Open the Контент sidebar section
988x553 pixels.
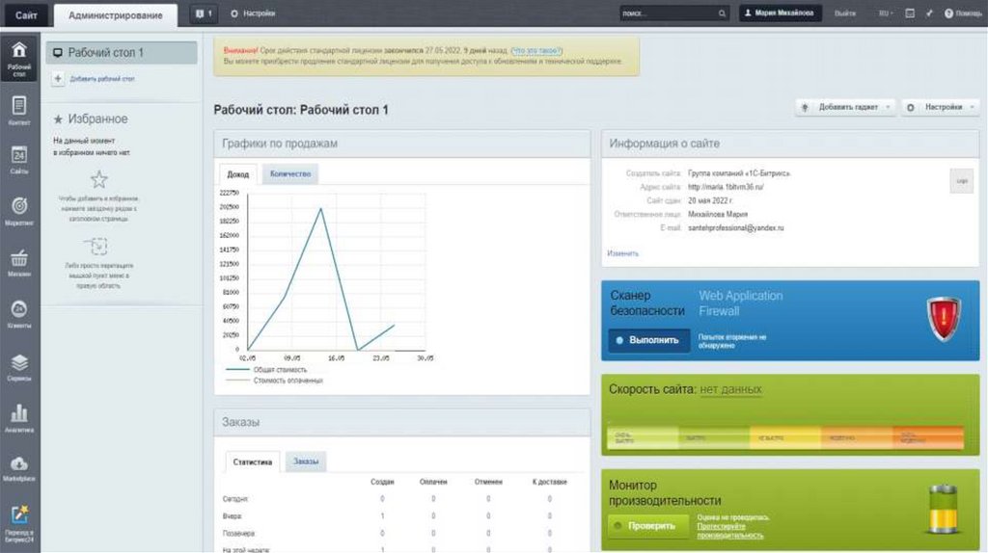click(x=19, y=110)
